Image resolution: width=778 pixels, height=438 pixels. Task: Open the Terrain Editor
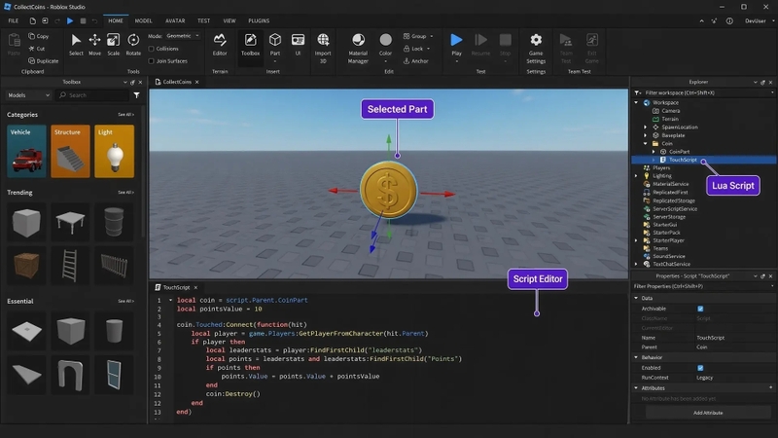click(220, 44)
